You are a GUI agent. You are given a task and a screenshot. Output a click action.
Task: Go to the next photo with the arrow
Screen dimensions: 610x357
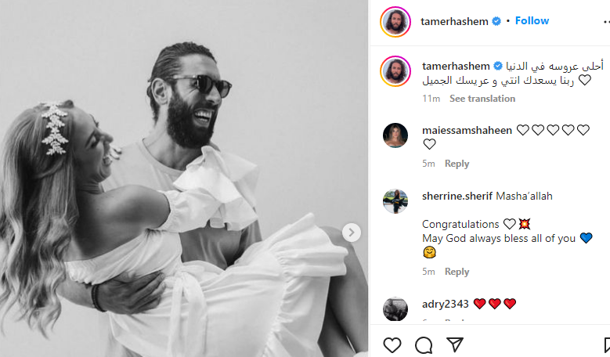[352, 232]
